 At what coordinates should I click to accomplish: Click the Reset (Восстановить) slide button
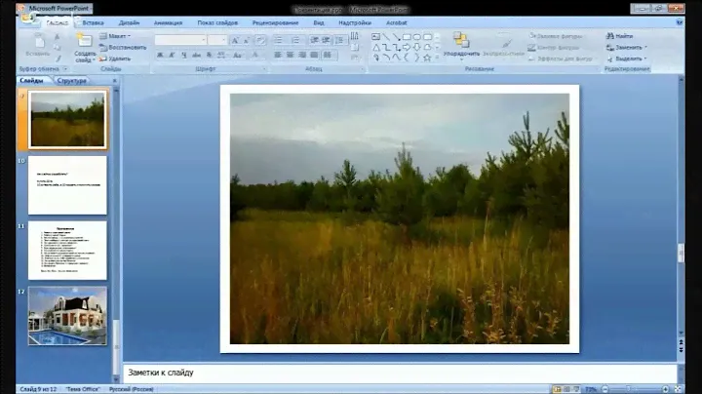[x=126, y=47]
